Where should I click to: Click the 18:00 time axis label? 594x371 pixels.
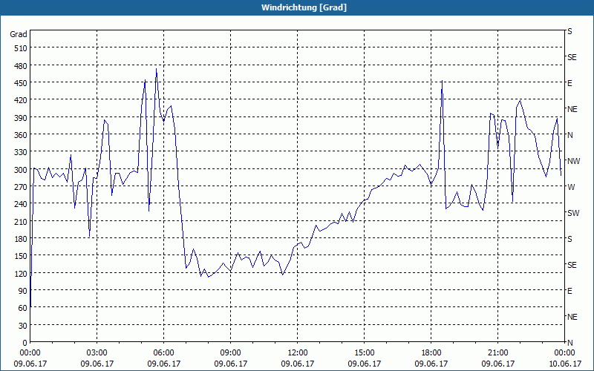(431, 353)
